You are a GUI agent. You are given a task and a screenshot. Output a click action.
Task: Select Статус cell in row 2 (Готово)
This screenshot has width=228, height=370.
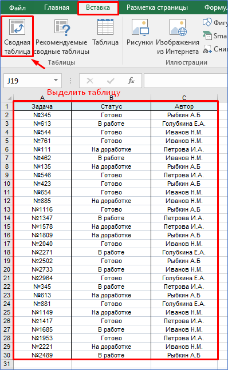tap(111, 115)
